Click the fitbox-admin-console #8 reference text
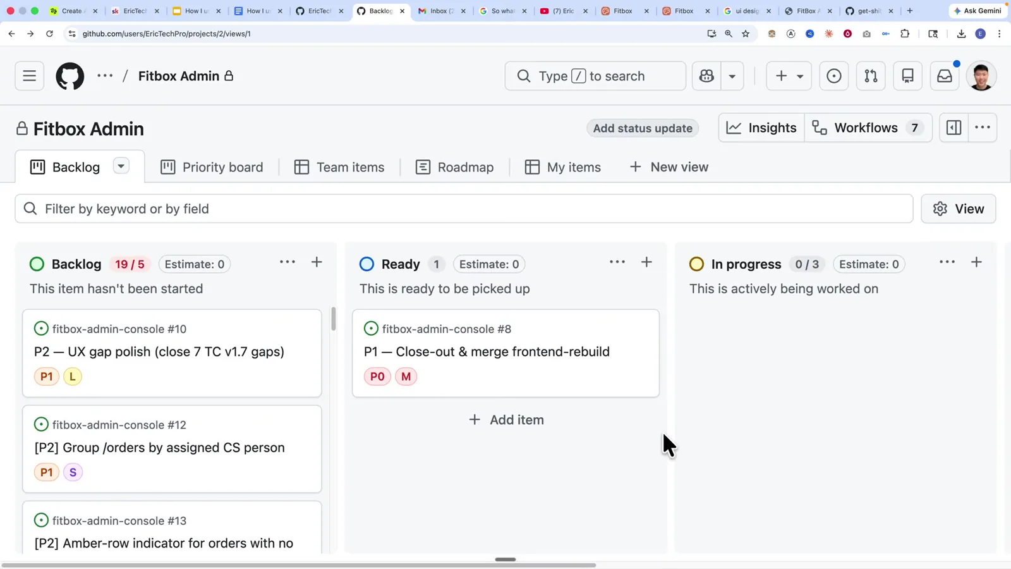This screenshot has height=569, width=1011. 447,329
